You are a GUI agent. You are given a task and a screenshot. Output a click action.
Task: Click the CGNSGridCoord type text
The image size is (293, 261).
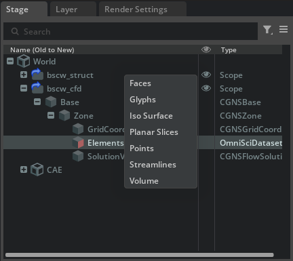(x=251, y=129)
